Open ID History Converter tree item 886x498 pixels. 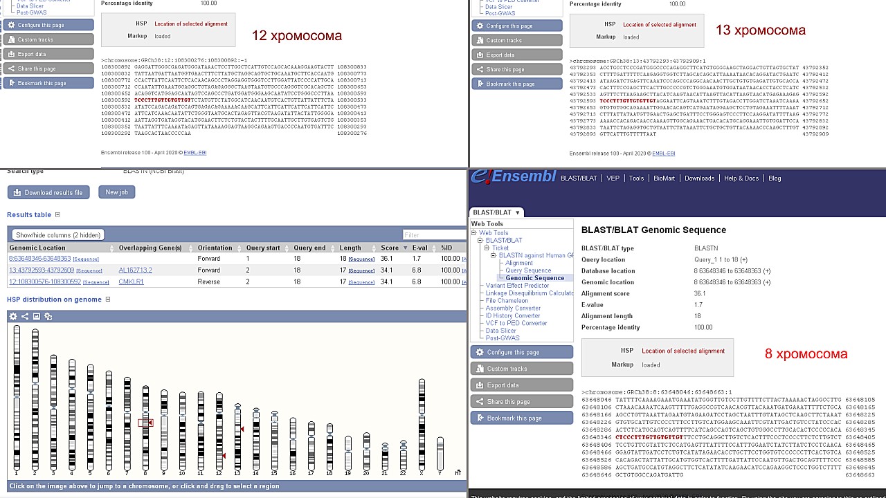(x=513, y=316)
